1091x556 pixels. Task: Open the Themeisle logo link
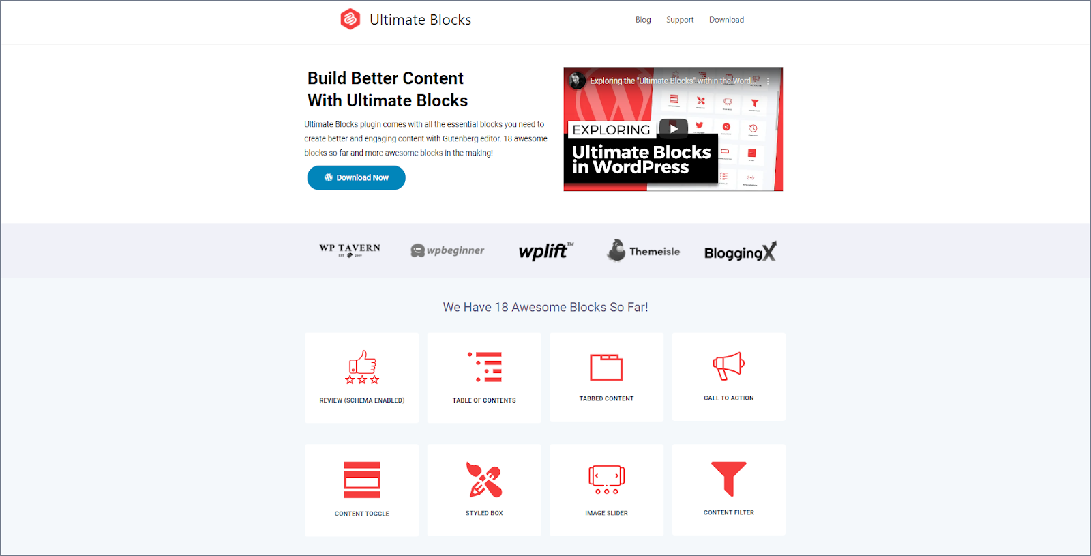coord(643,250)
